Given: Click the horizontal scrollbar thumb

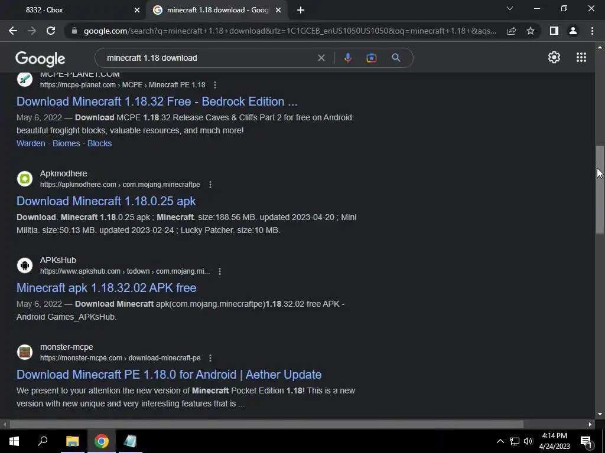Looking at the screenshot, I should tap(266, 424).
